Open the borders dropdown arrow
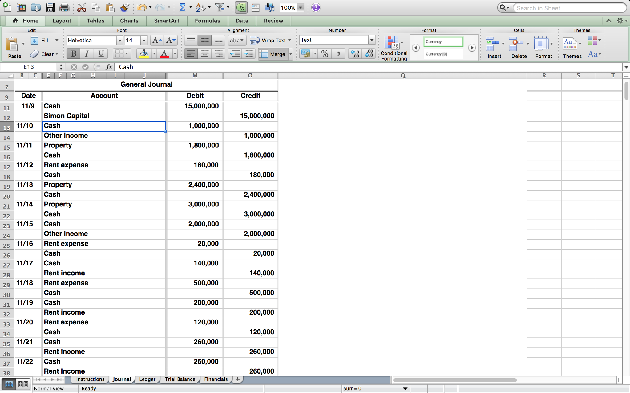 pos(127,54)
